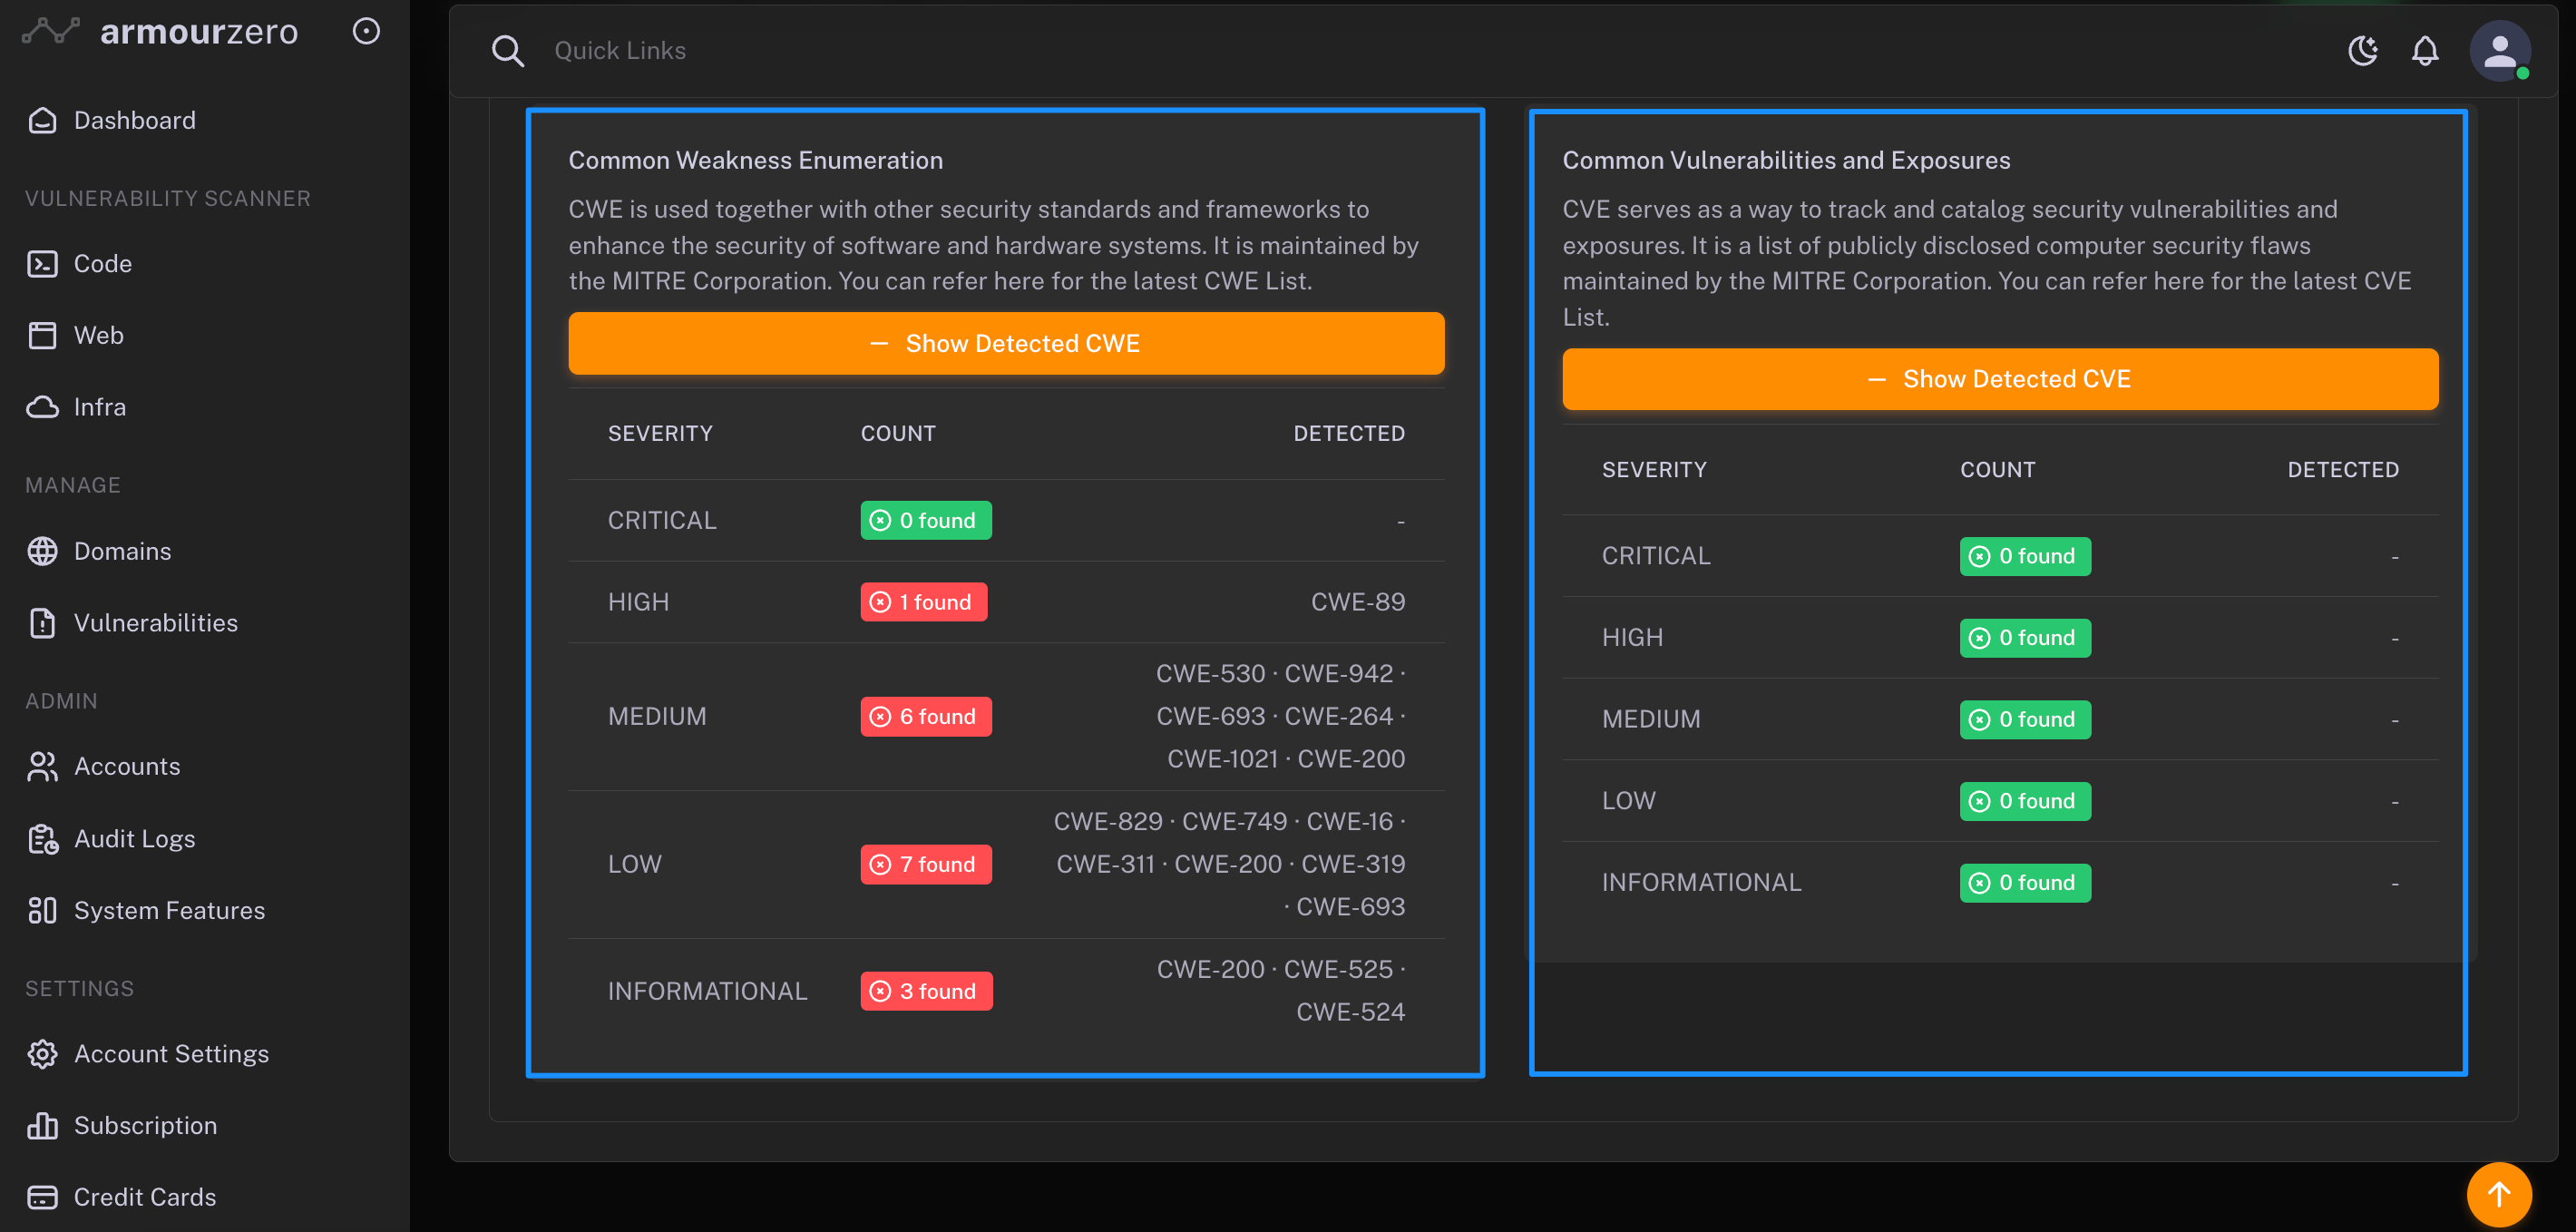Open the Infra cloud icon
The image size is (2576, 1232).
point(42,407)
